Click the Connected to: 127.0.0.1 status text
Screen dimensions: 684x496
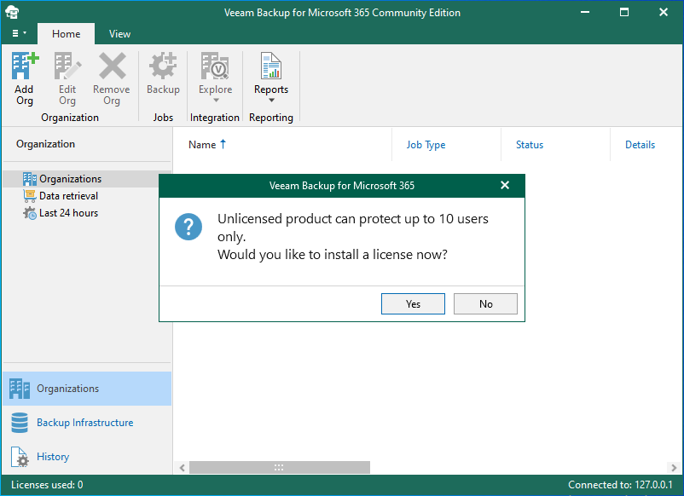[x=620, y=485]
